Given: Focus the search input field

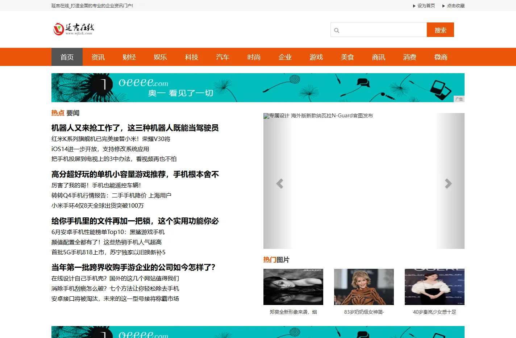Looking at the screenshot, I should point(379,30).
